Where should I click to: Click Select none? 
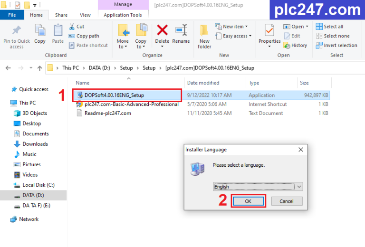click(x=333, y=36)
